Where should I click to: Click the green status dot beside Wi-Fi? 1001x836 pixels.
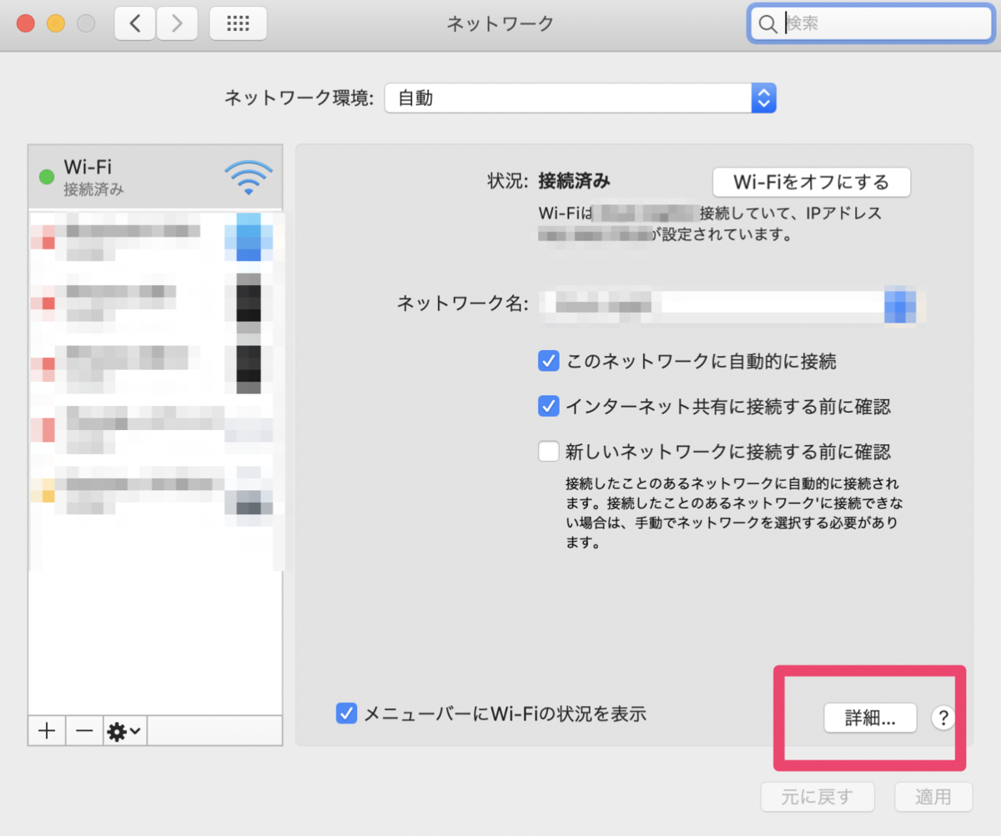(x=47, y=177)
